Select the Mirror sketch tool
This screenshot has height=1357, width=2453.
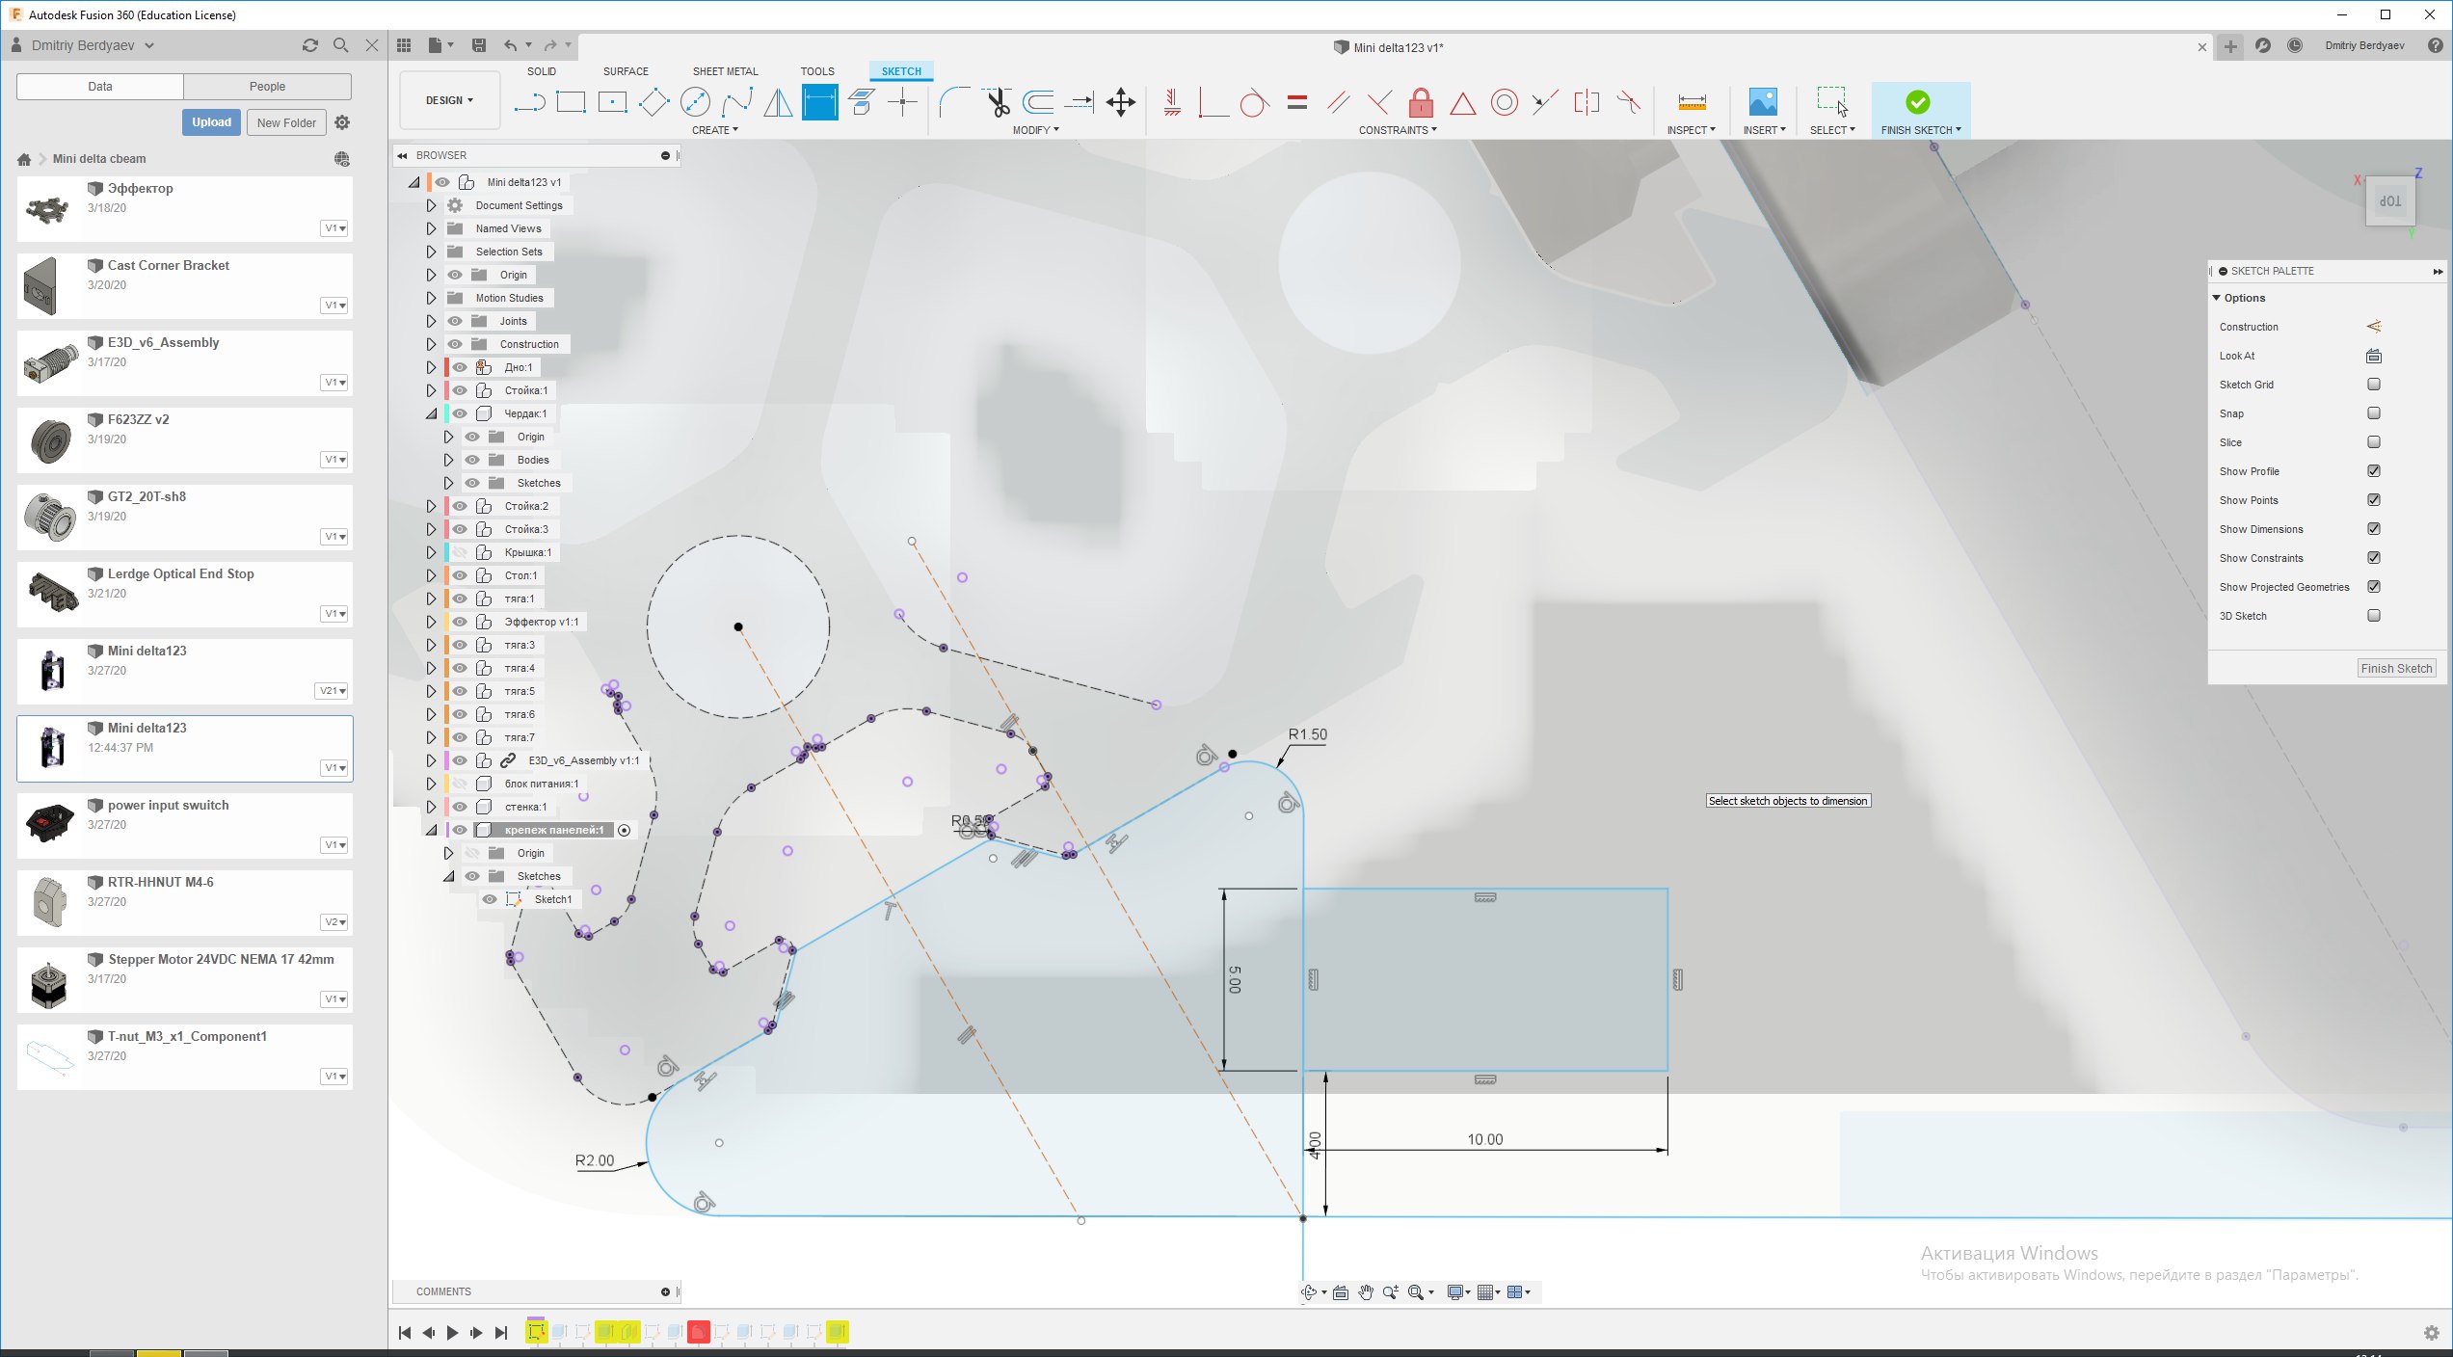coord(778,102)
